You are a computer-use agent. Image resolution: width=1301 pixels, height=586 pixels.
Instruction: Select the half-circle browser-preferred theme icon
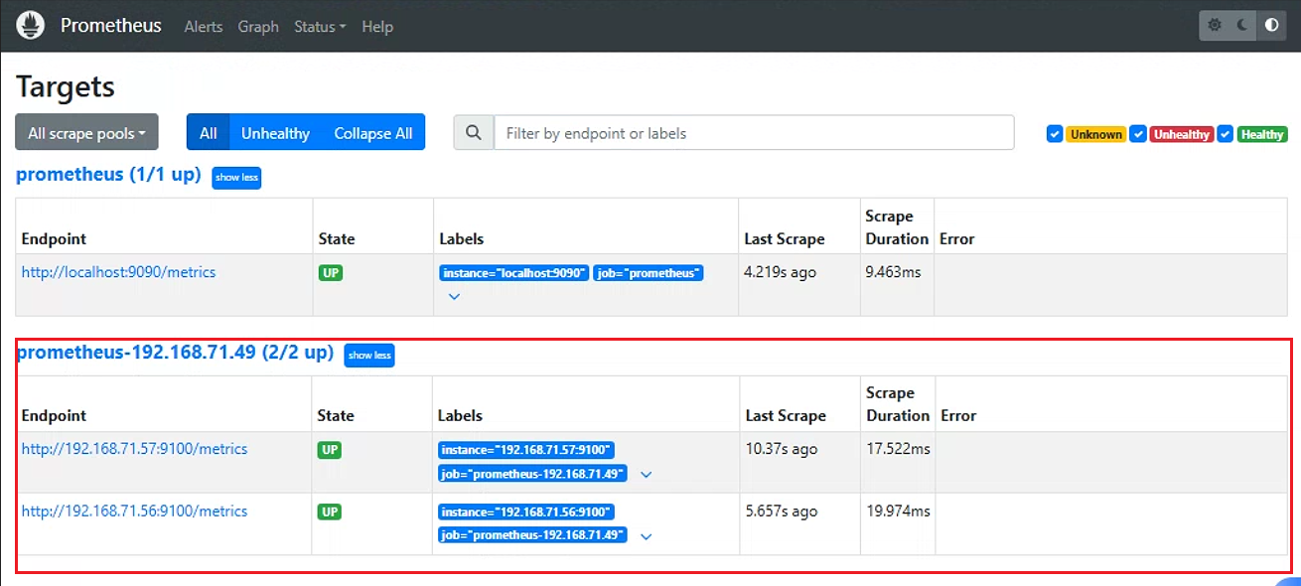point(1271,26)
